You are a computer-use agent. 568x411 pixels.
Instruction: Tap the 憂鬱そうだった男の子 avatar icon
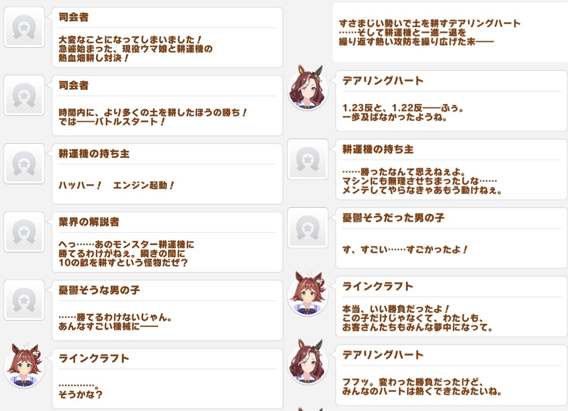click(x=308, y=228)
